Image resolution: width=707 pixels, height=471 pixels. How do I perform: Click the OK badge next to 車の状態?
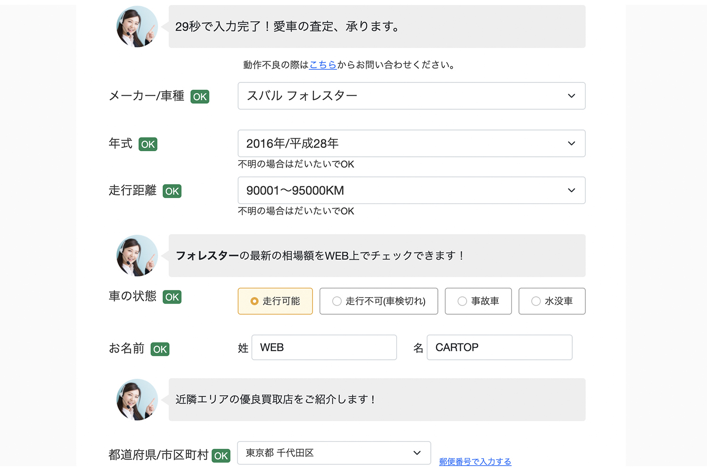[172, 297]
